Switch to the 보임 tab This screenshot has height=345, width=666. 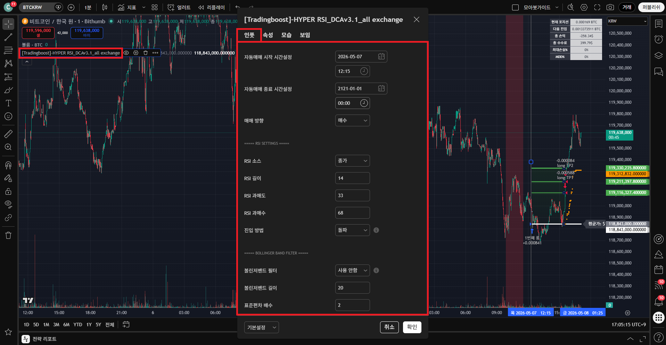click(305, 35)
